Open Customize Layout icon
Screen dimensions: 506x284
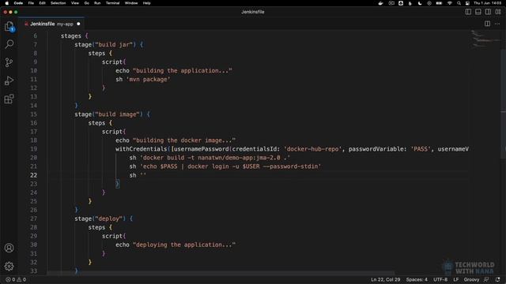(498, 12)
